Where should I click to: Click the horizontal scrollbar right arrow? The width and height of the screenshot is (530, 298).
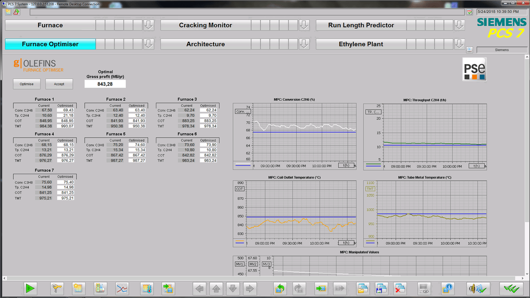pyautogui.click(x=522, y=278)
